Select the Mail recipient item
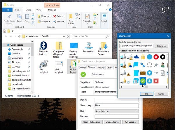The image size is (175, 130). [59, 67]
